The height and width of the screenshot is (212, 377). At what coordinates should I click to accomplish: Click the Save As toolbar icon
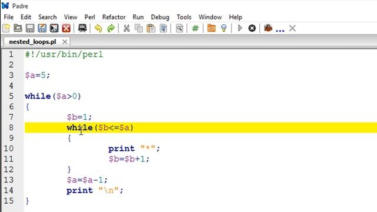click(x=42, y=28)
